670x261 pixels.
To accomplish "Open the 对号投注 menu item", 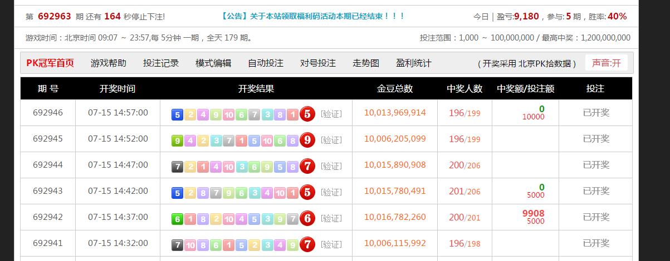I will point(318,63).
